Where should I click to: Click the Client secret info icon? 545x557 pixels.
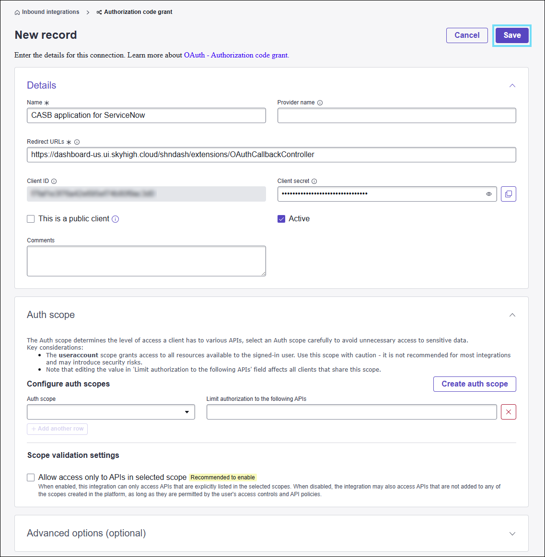(x=314, y=181)
